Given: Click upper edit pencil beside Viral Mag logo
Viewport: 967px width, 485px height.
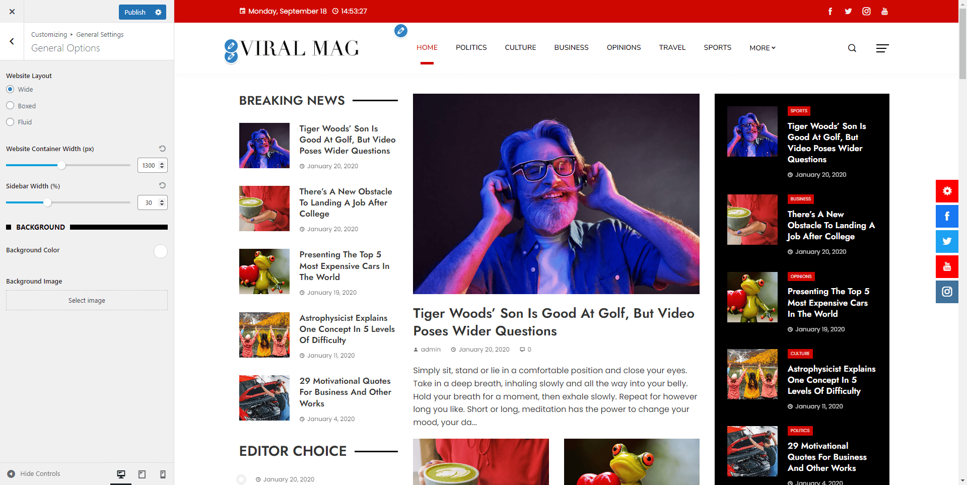Looking at the screenshot, I should pos(231,46).
